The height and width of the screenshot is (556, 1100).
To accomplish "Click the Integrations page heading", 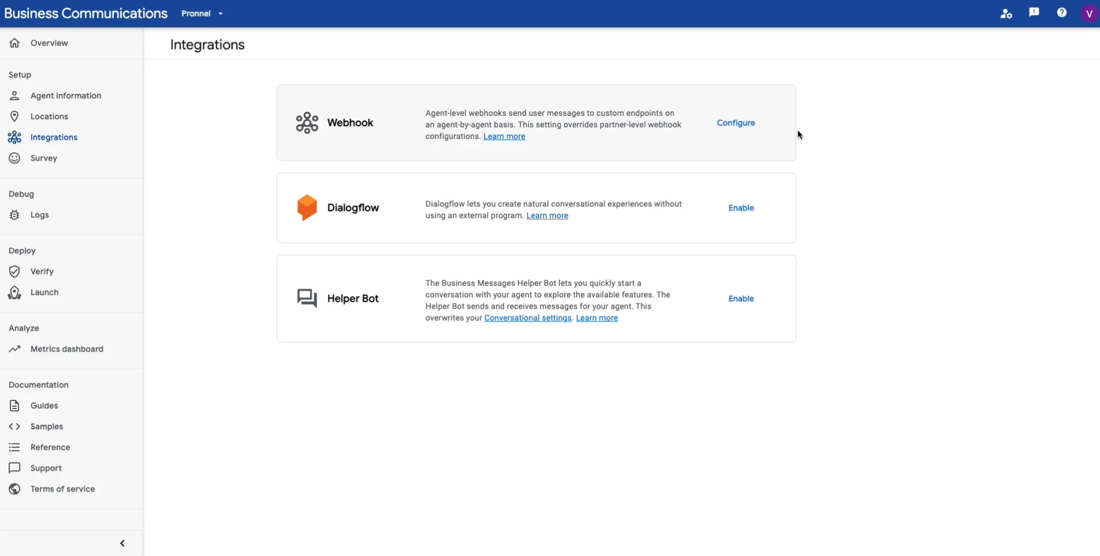I will point(207,45).
